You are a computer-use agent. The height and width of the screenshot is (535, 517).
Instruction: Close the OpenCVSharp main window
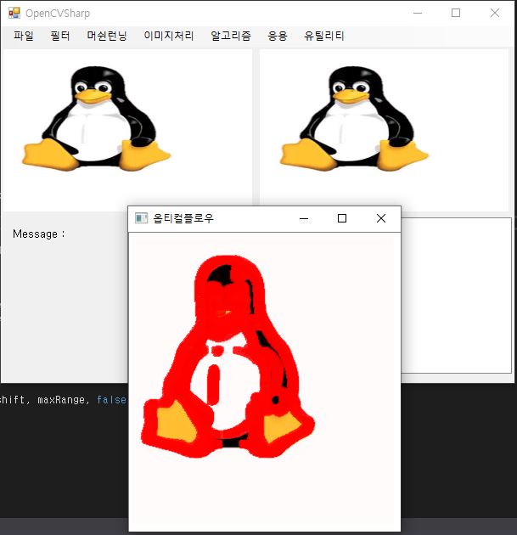495,13
